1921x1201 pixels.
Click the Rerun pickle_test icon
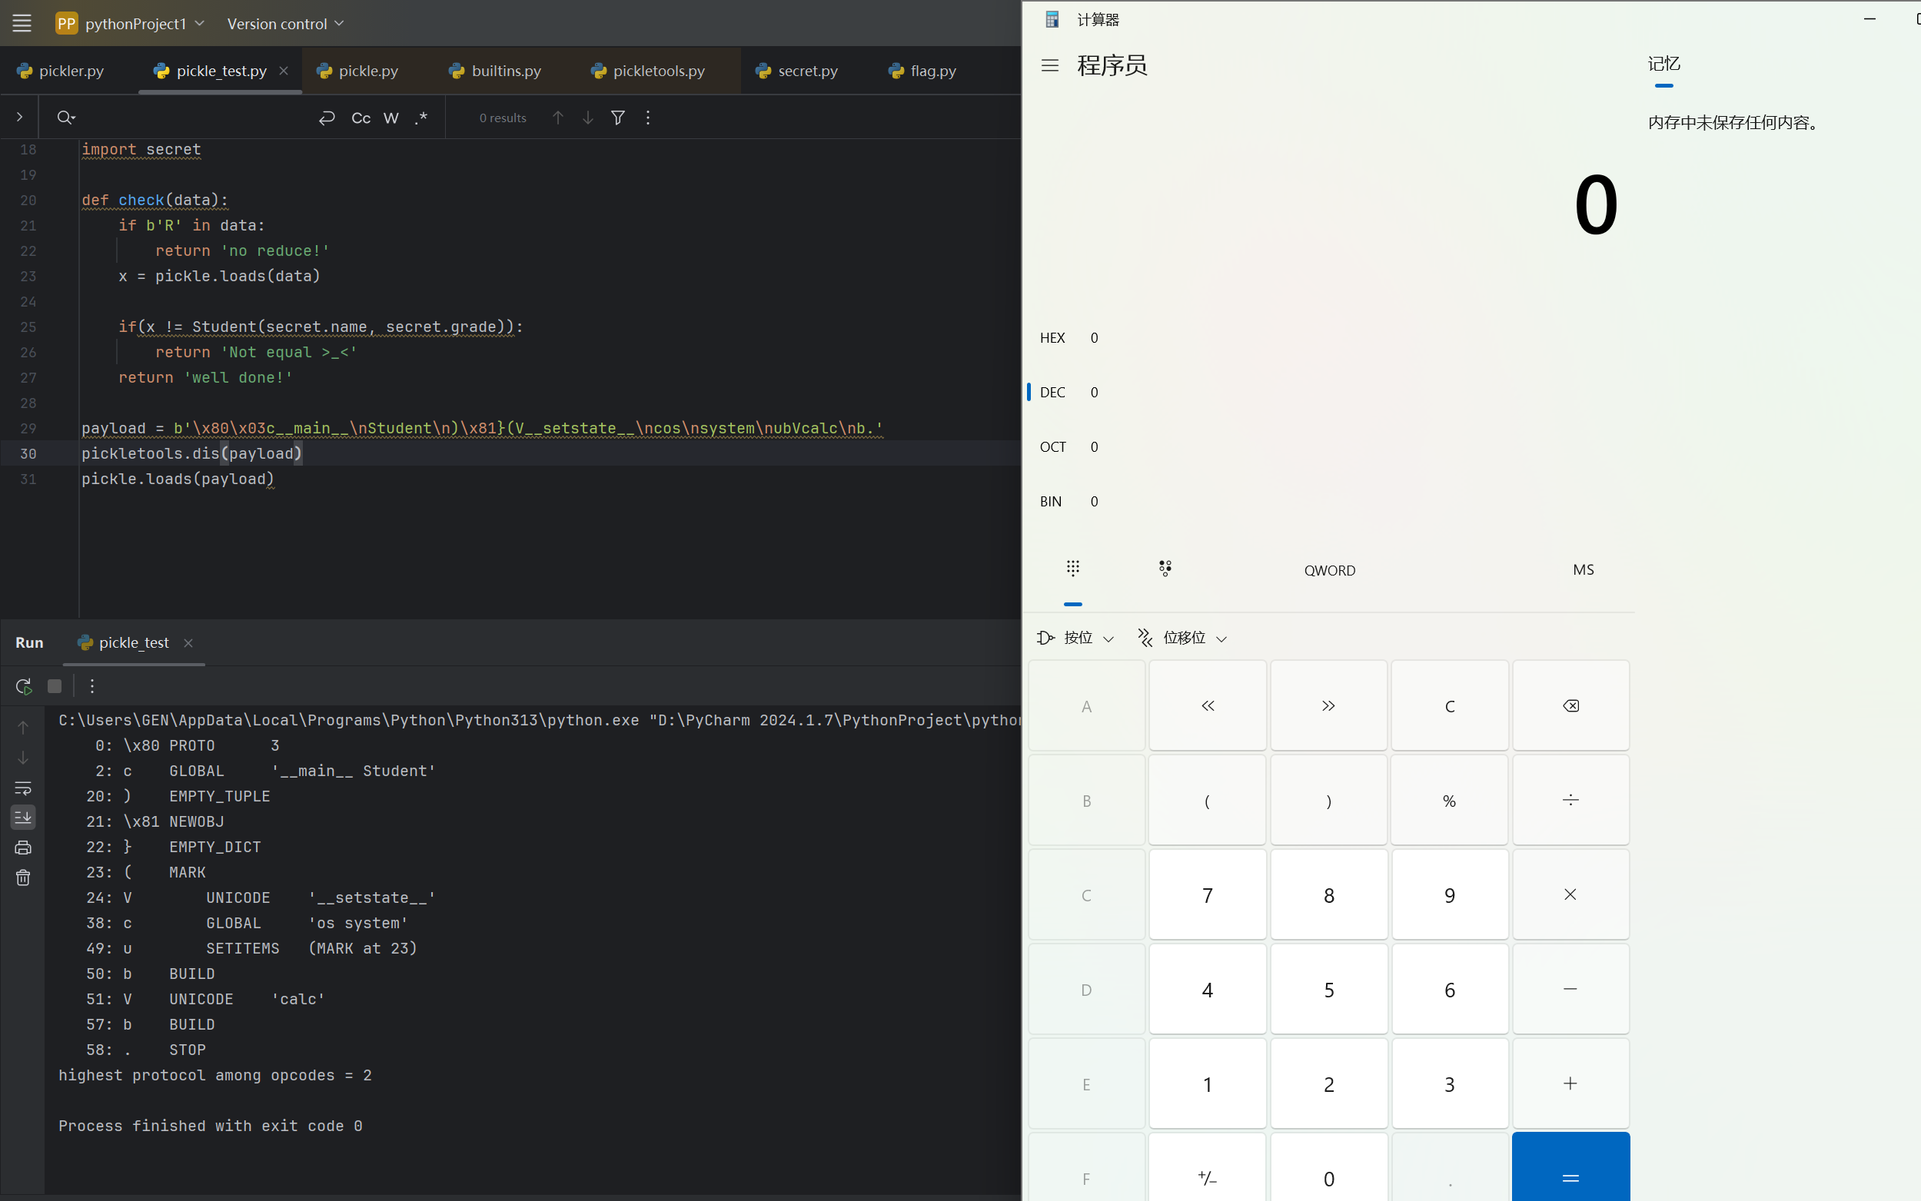point(23,686)
